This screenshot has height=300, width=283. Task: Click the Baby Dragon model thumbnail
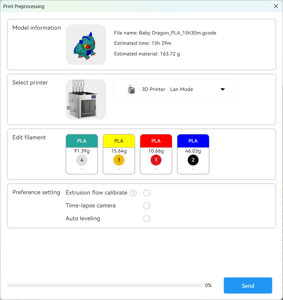click(86, 45)
